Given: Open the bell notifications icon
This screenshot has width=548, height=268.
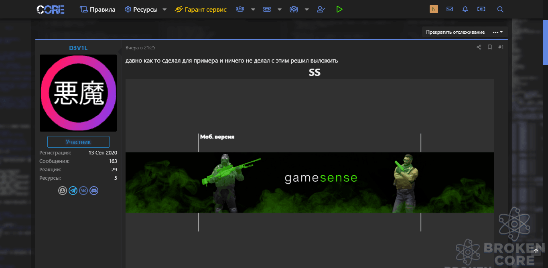Looking at the screenshot, I should tap(465, 9).
